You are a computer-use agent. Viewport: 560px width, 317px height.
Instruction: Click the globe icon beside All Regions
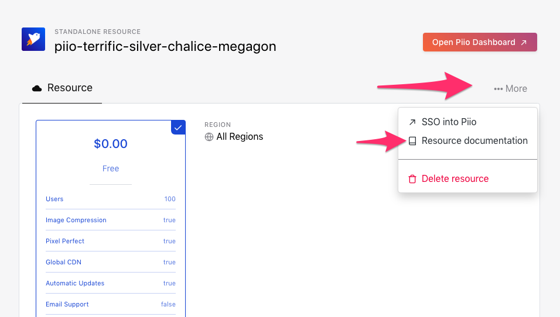(209, 137)
